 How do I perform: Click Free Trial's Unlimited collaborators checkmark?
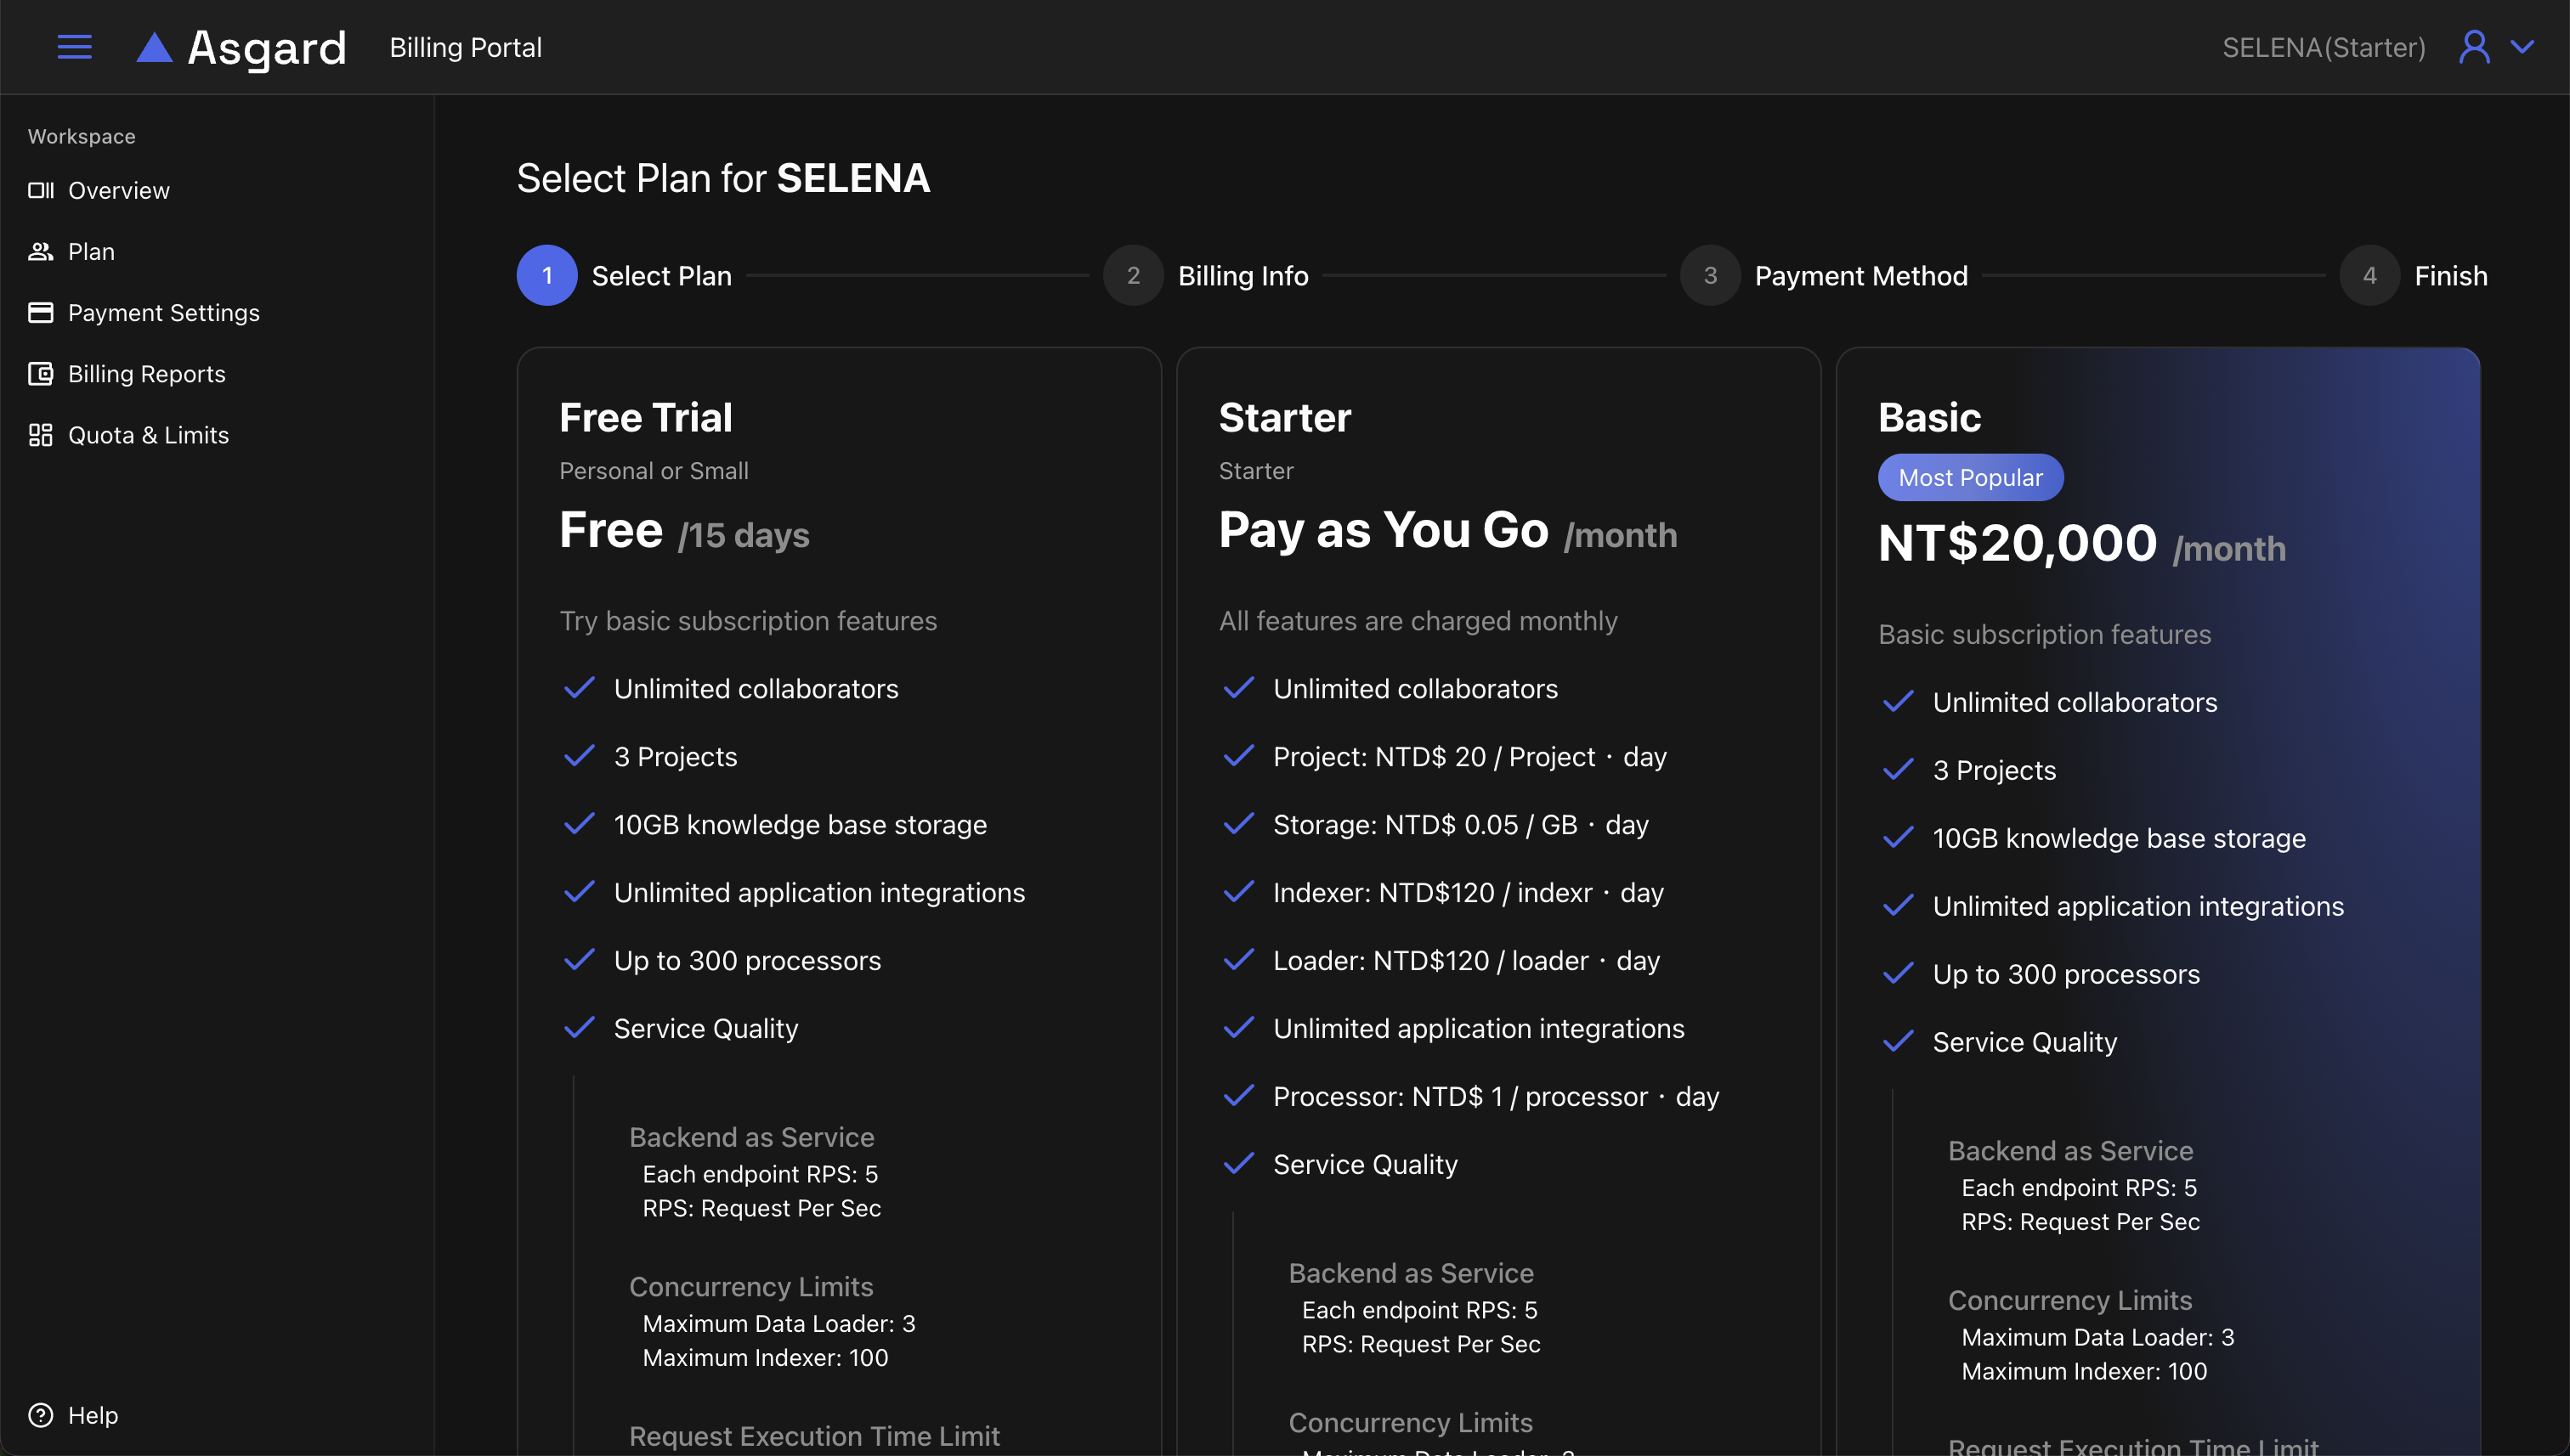(580, 688)
